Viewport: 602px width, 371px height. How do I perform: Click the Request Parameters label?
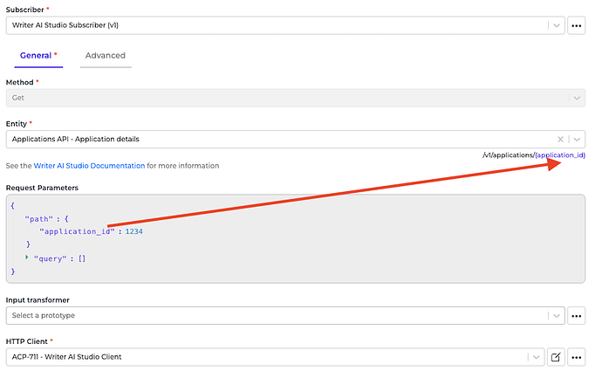tap(42, 188)
